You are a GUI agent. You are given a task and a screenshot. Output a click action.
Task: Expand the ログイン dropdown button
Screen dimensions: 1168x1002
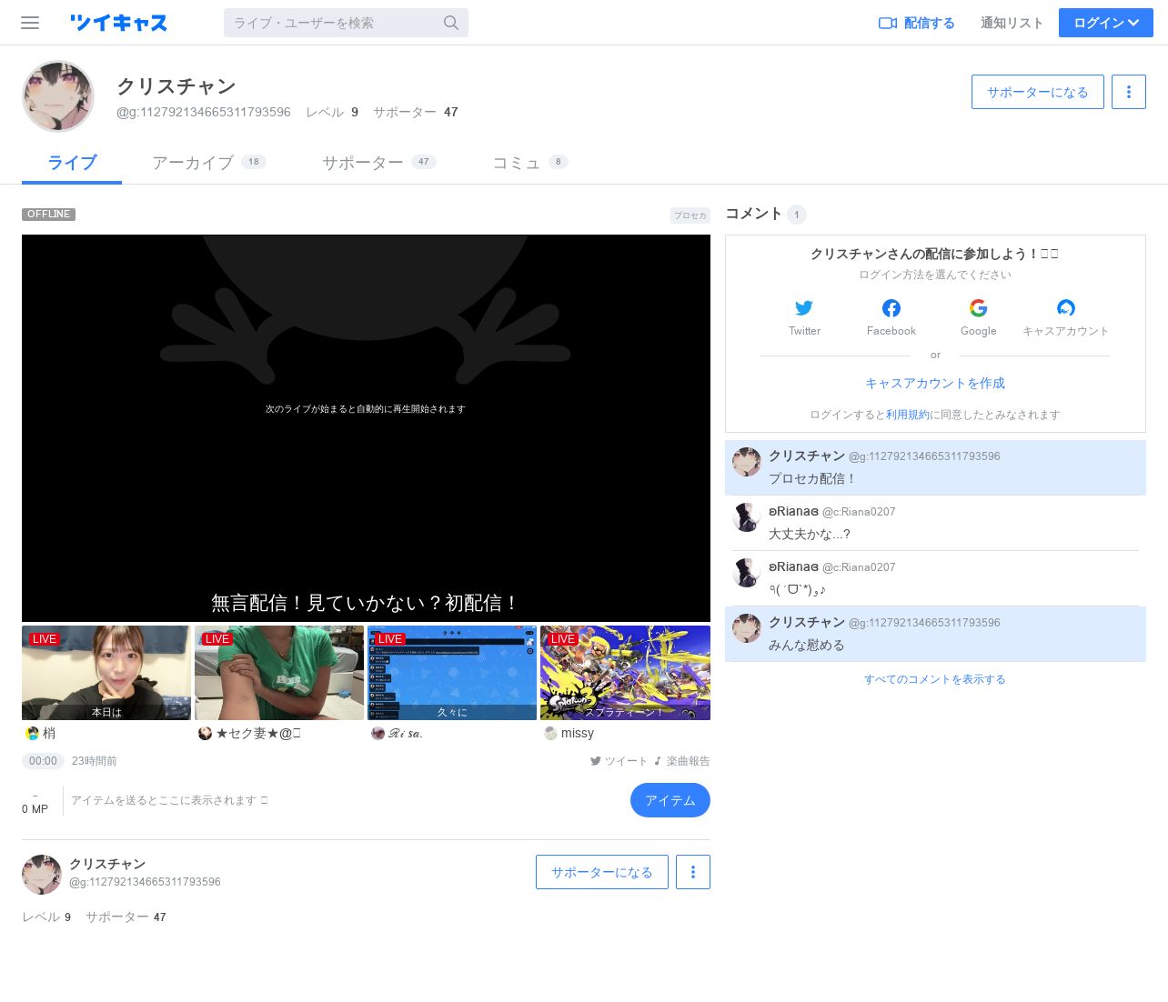1106,23
